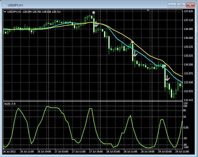Click the chart shift triangle marker
Image resolution: width=198 pixels, height=157 pixels.
point(148,10)
